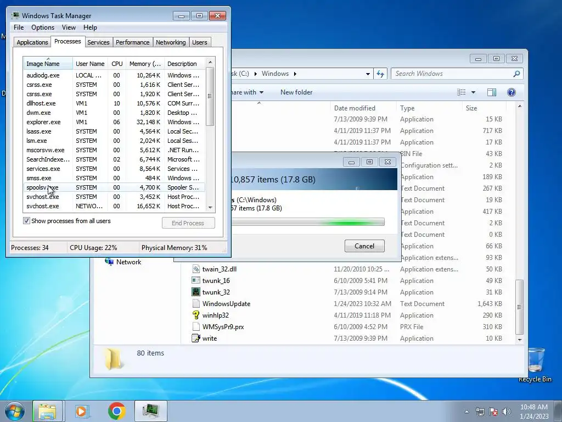Open the Action Center flag icon

493,412
